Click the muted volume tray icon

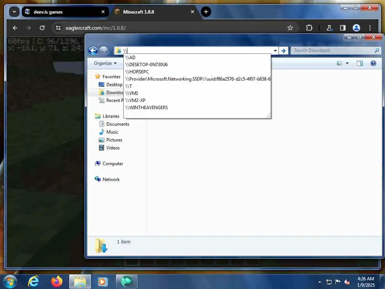coord(347,282)
